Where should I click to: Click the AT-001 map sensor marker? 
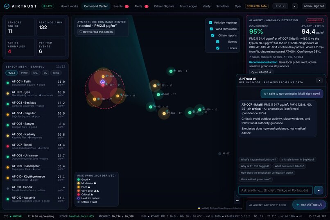coord(151,107)
